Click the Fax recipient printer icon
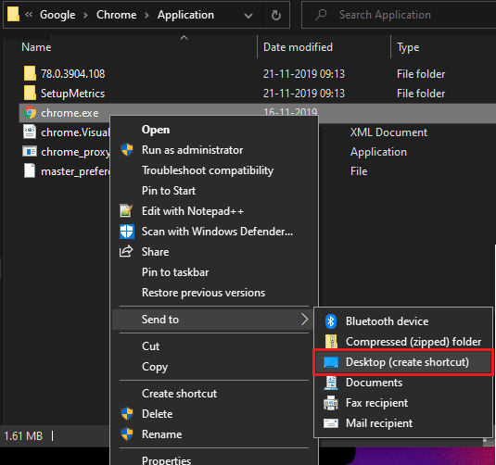Image resolution: width=496 pixels, height=465 pixels. [331, 403]
